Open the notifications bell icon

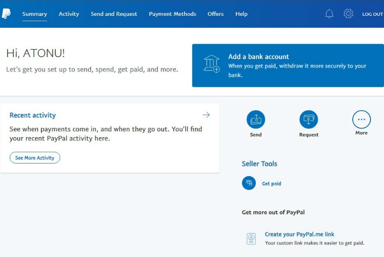click(x=329, y=14)
